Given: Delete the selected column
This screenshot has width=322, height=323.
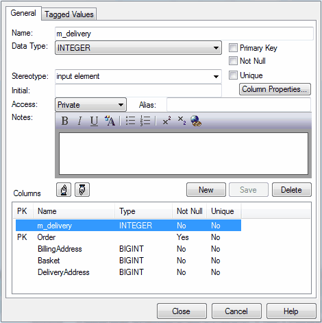Looking at the screenshot, I should 292,190.
